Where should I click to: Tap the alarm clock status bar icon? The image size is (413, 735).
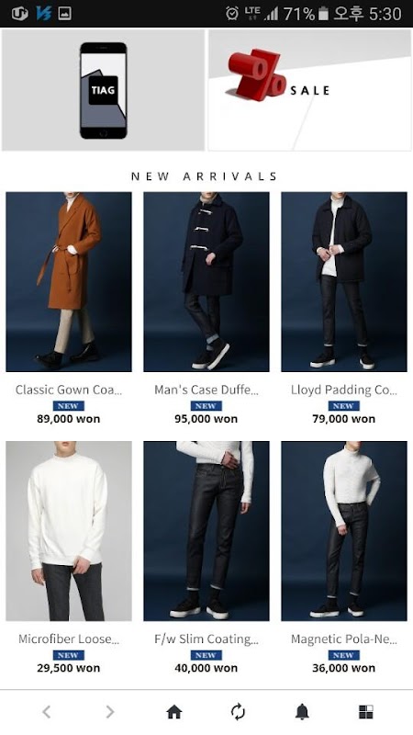click(x=232, y=13)
